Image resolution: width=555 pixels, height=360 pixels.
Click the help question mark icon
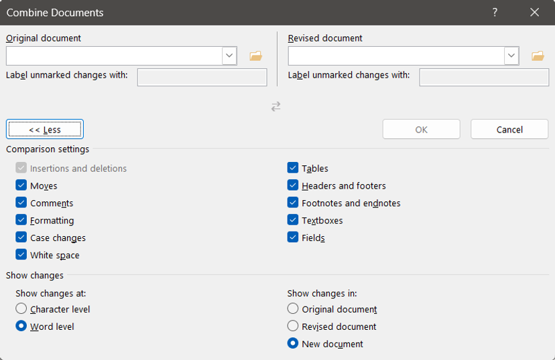click(x=495, y=13)
